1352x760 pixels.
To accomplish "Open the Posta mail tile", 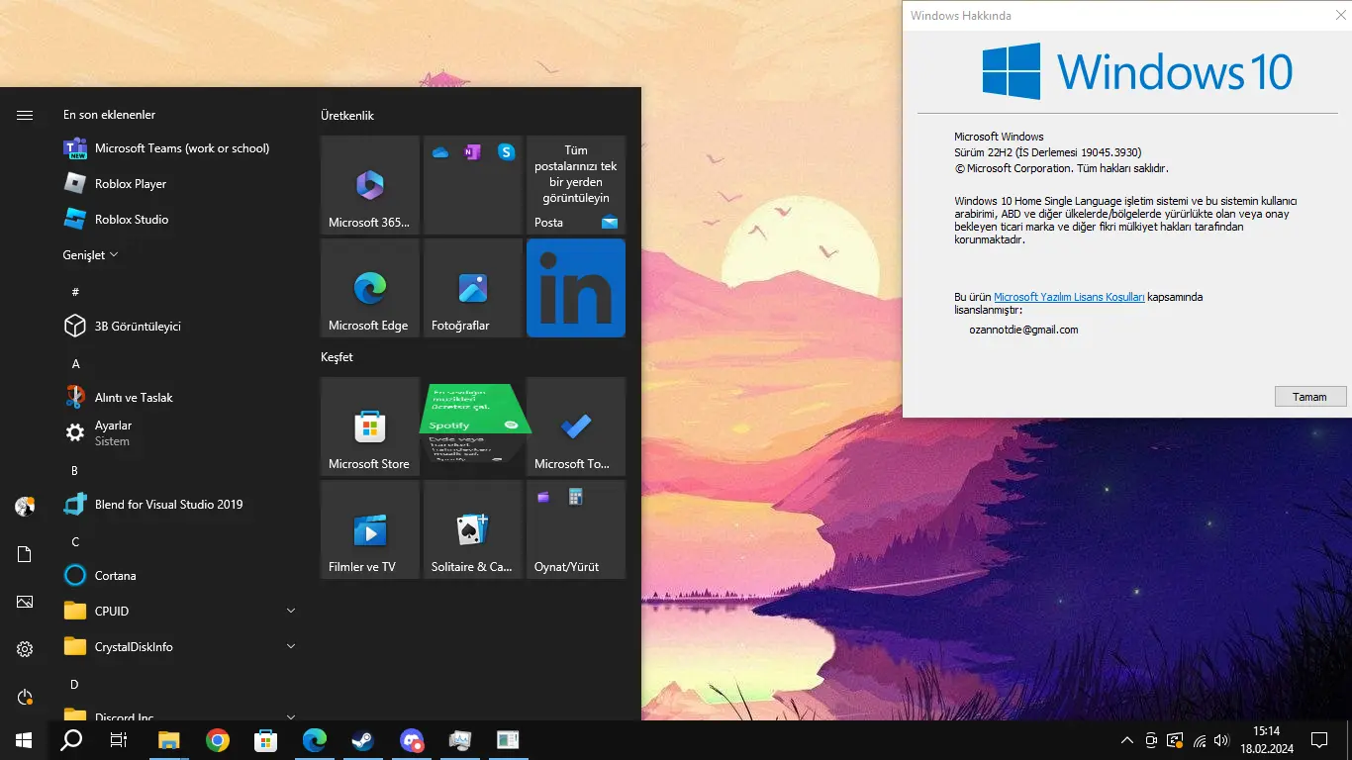I will pyautogui.click(x=576, y=185).
